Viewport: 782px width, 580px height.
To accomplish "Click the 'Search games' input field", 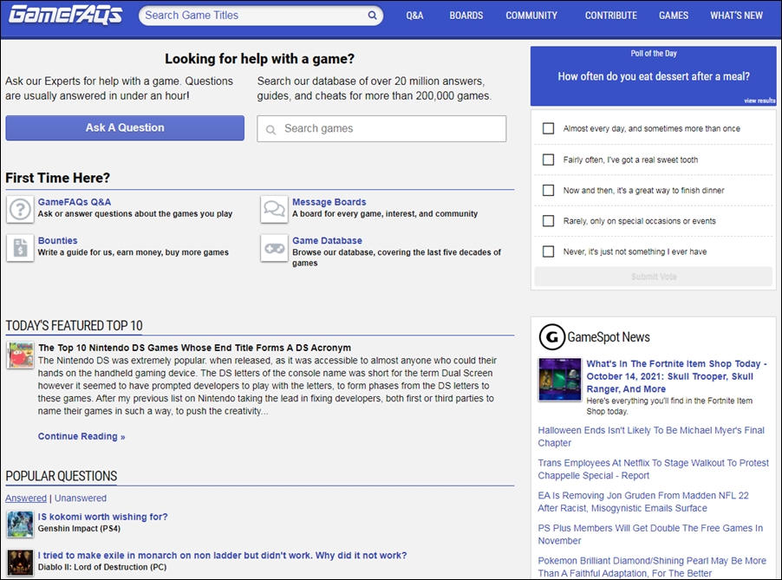I will pos(381,128).
